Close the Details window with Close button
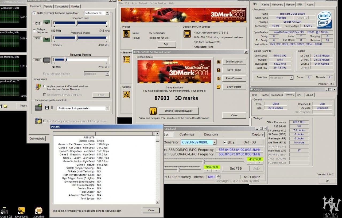 151,210
